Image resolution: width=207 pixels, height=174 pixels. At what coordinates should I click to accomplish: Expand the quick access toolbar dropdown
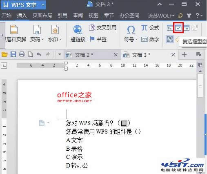[60, 54]
